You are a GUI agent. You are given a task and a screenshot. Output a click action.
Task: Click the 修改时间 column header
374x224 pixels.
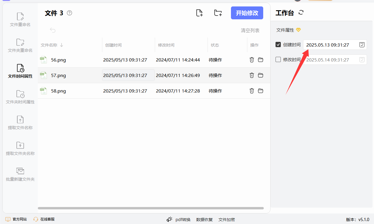[x=166, y=45]
